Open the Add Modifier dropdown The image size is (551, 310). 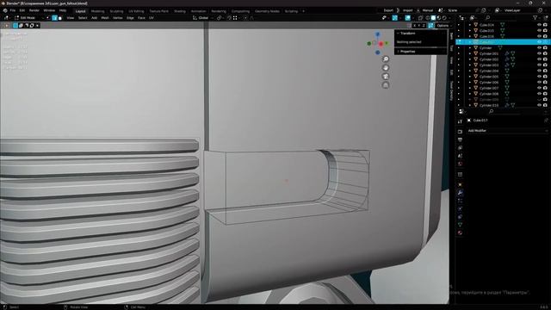tap(507, 131)
